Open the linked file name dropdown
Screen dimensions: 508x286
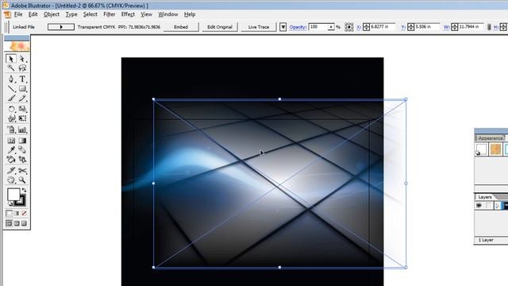[x=61, y=27]
